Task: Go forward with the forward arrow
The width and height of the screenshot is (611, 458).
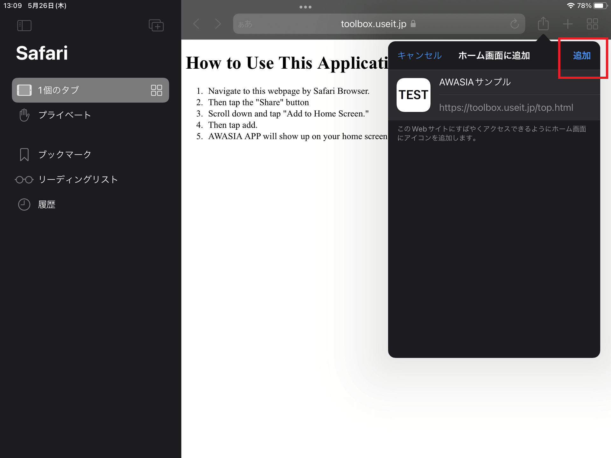Action: pyautogui.click(x=218, y=24)
